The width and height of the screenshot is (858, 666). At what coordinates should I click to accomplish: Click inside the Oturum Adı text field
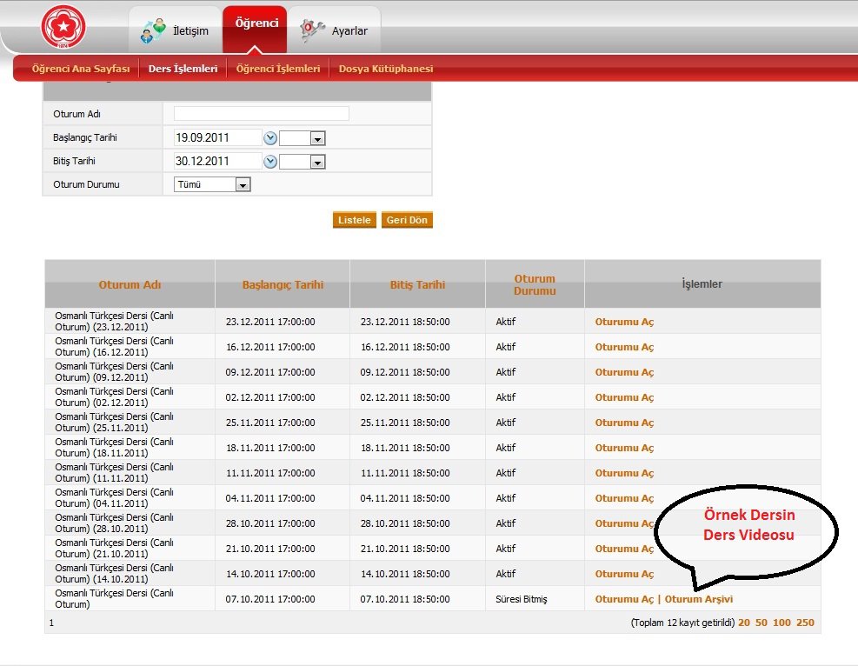click(x=262, y=114)
